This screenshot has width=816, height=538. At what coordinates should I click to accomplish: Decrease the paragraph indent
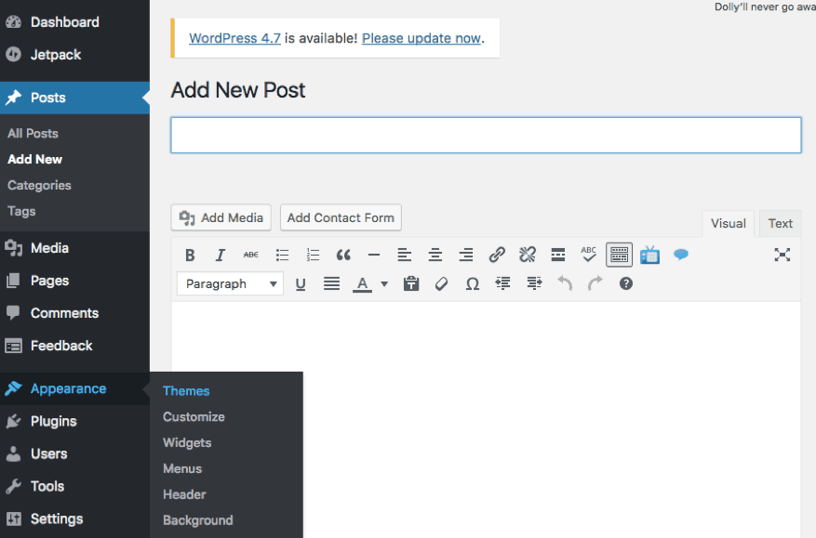click(502, 283)
